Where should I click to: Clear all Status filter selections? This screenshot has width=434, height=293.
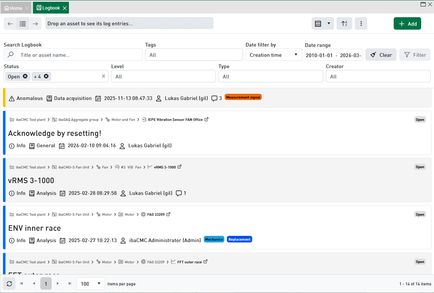[x=103, y=76]
